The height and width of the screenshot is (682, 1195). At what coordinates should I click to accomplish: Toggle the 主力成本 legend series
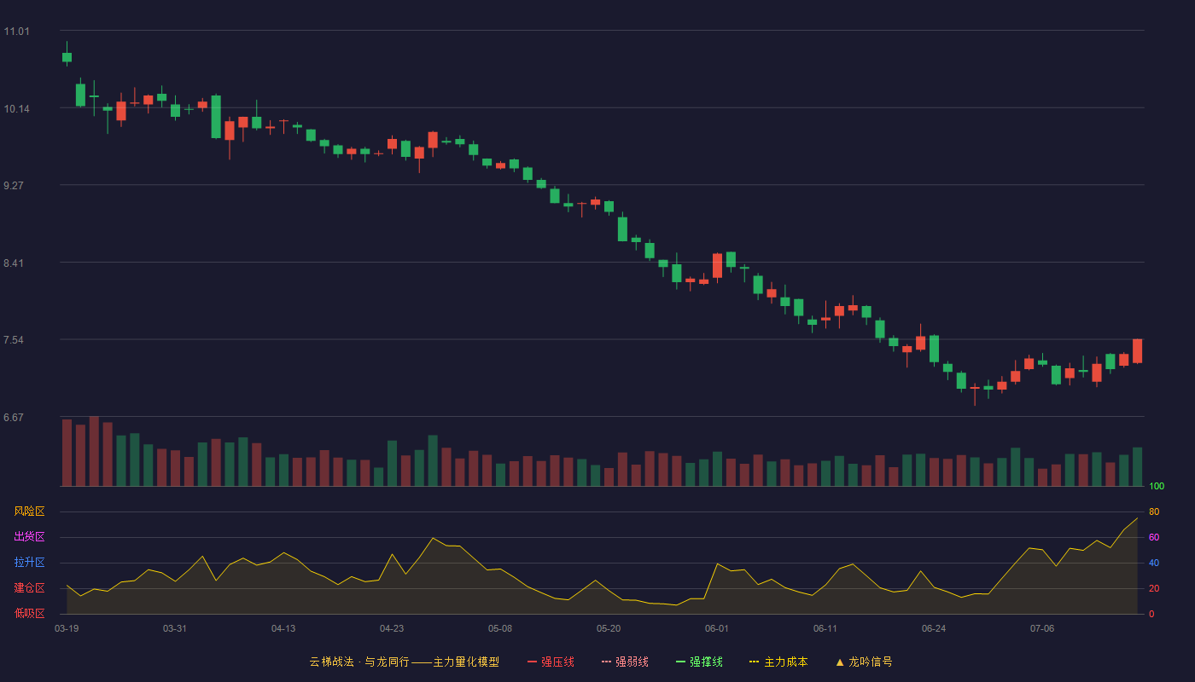pos(778,662)
